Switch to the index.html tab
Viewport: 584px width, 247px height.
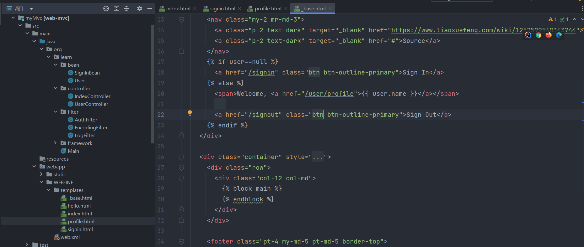coord(178,8)
